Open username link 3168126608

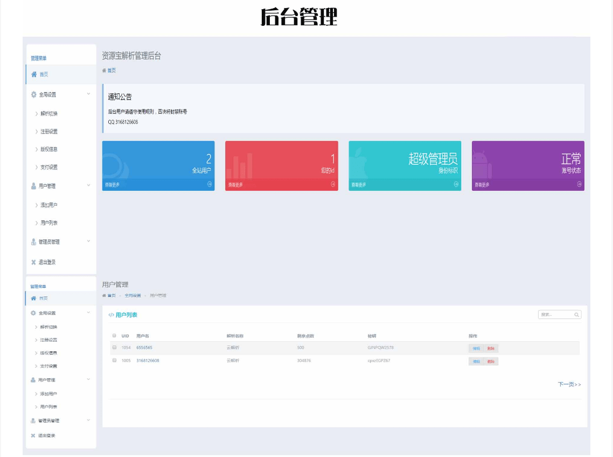pyautogui.click(x=148, y=361)
